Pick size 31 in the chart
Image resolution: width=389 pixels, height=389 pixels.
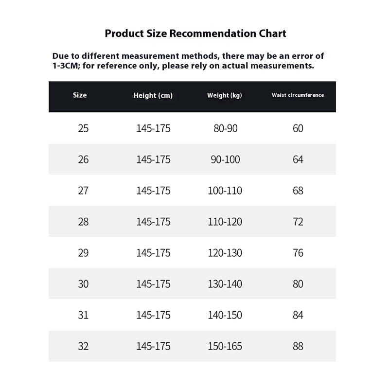pos(83,315)
